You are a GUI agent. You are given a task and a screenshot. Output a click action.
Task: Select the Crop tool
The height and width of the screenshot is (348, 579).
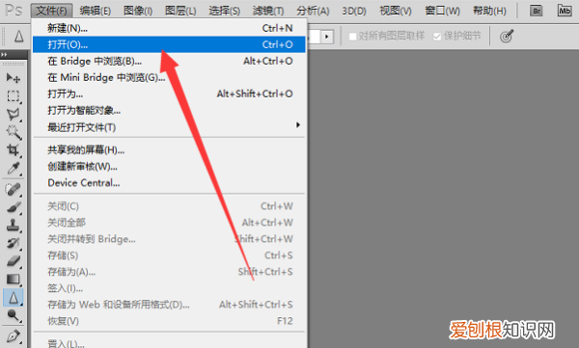[x=14, y=150]
